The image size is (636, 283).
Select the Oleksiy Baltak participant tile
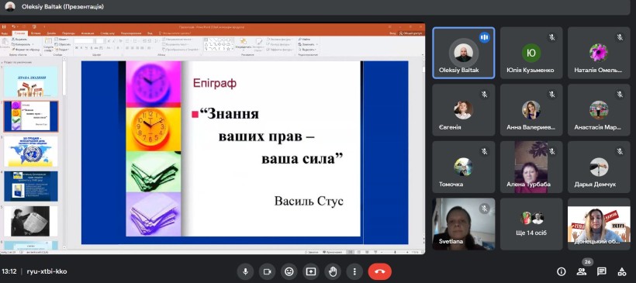coord(464,53)
